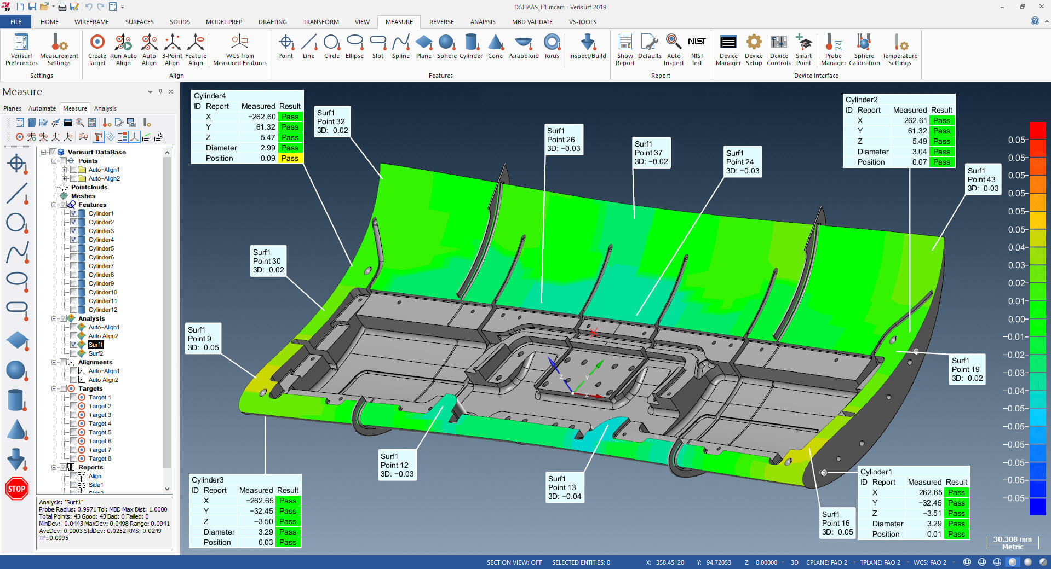This screenshot has height=569, width=1051.
Task: Collapse the Alignments tree node
Action: point(54,362)
